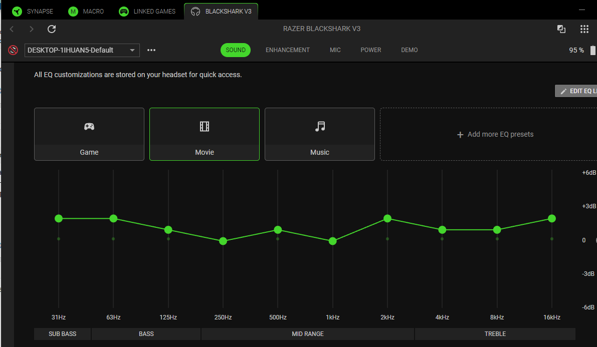597x347 pixels.
Task: Click the film strip icon on Movie preset
Action: pyautogui.click(x=205, y=126)
